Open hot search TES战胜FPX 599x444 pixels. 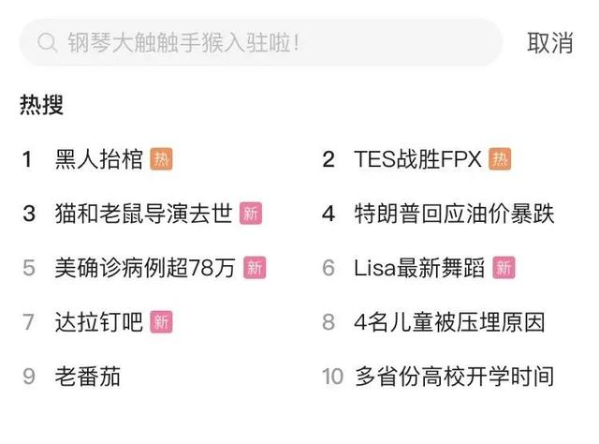[417, 159]
